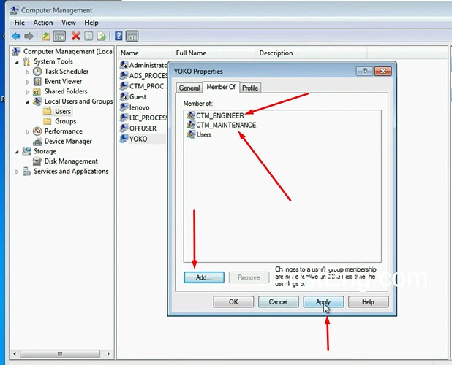Click the OFFUSER user icon
The width and height of the screenshot is (452, 365).
coord(124,128)
